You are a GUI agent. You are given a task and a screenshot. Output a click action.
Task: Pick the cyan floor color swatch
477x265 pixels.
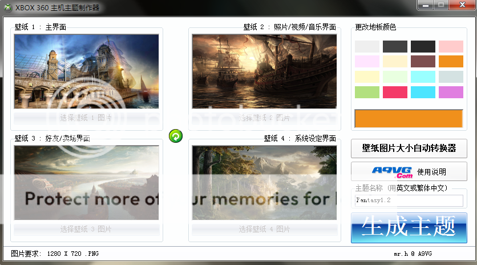click(x=423, y=92)
